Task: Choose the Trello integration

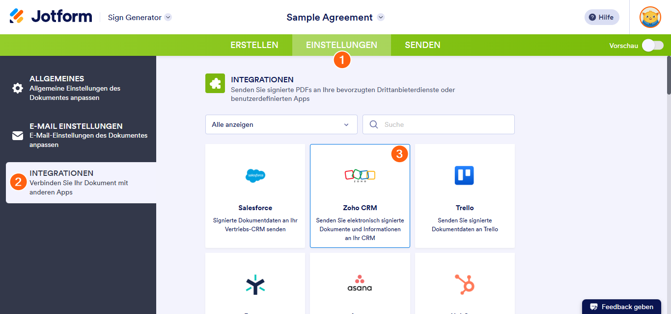Action: 464,195
